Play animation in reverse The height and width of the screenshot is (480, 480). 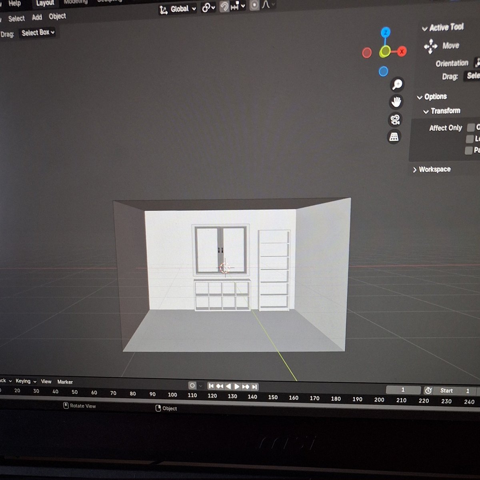(x=228, y=386)
